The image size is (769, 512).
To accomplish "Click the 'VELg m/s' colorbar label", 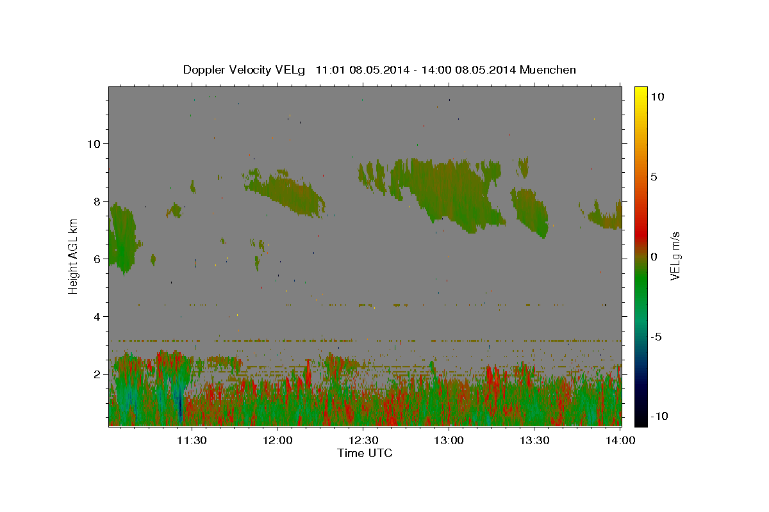I will (674, 257).
